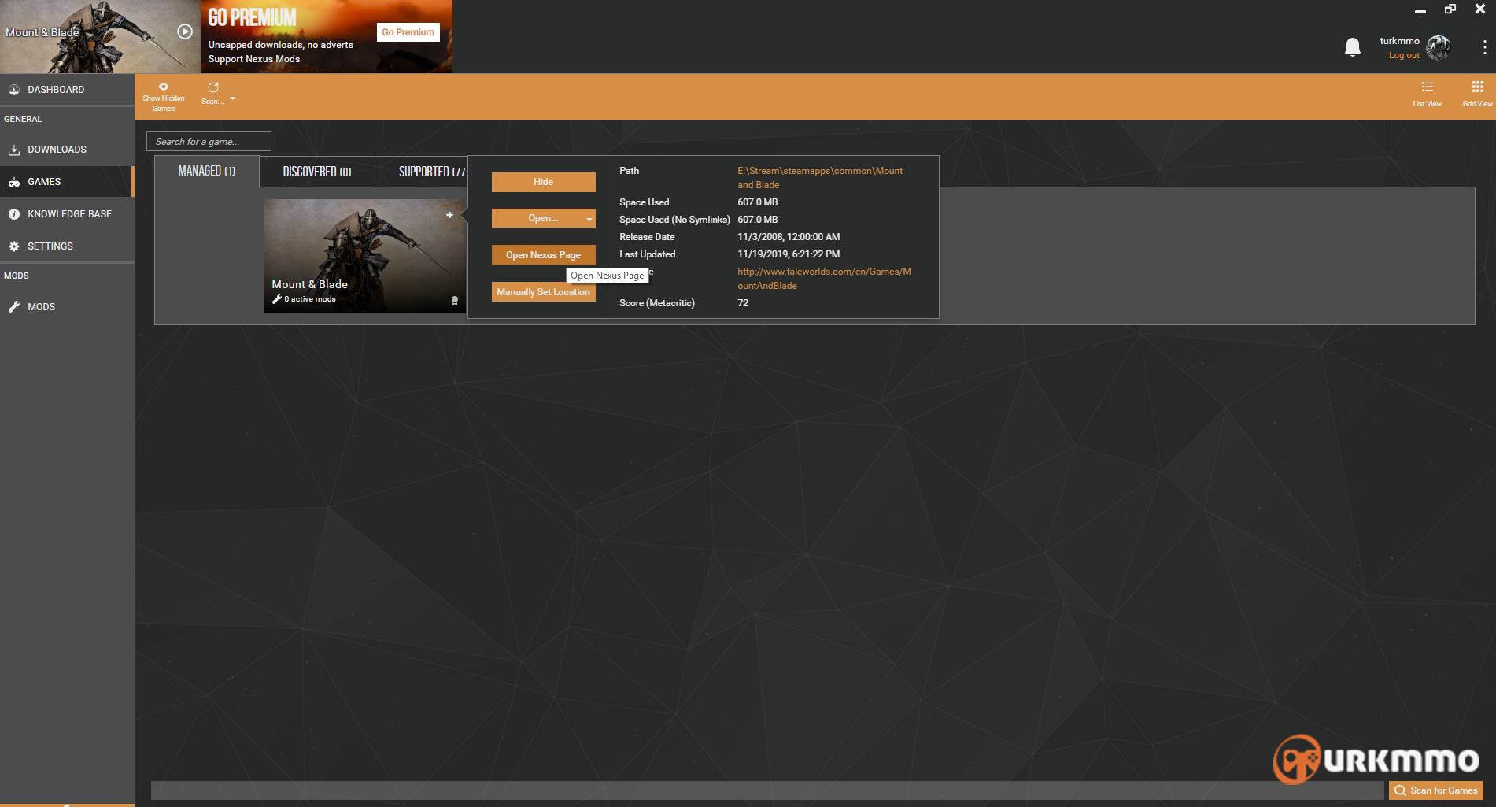Expand the Open... dropdown arrow
The height and width of the screenshot is (807, 1496).
(x=589, y=219)
